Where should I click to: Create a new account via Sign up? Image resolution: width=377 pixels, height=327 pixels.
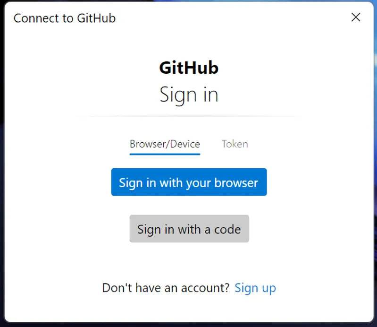(255, 288)
